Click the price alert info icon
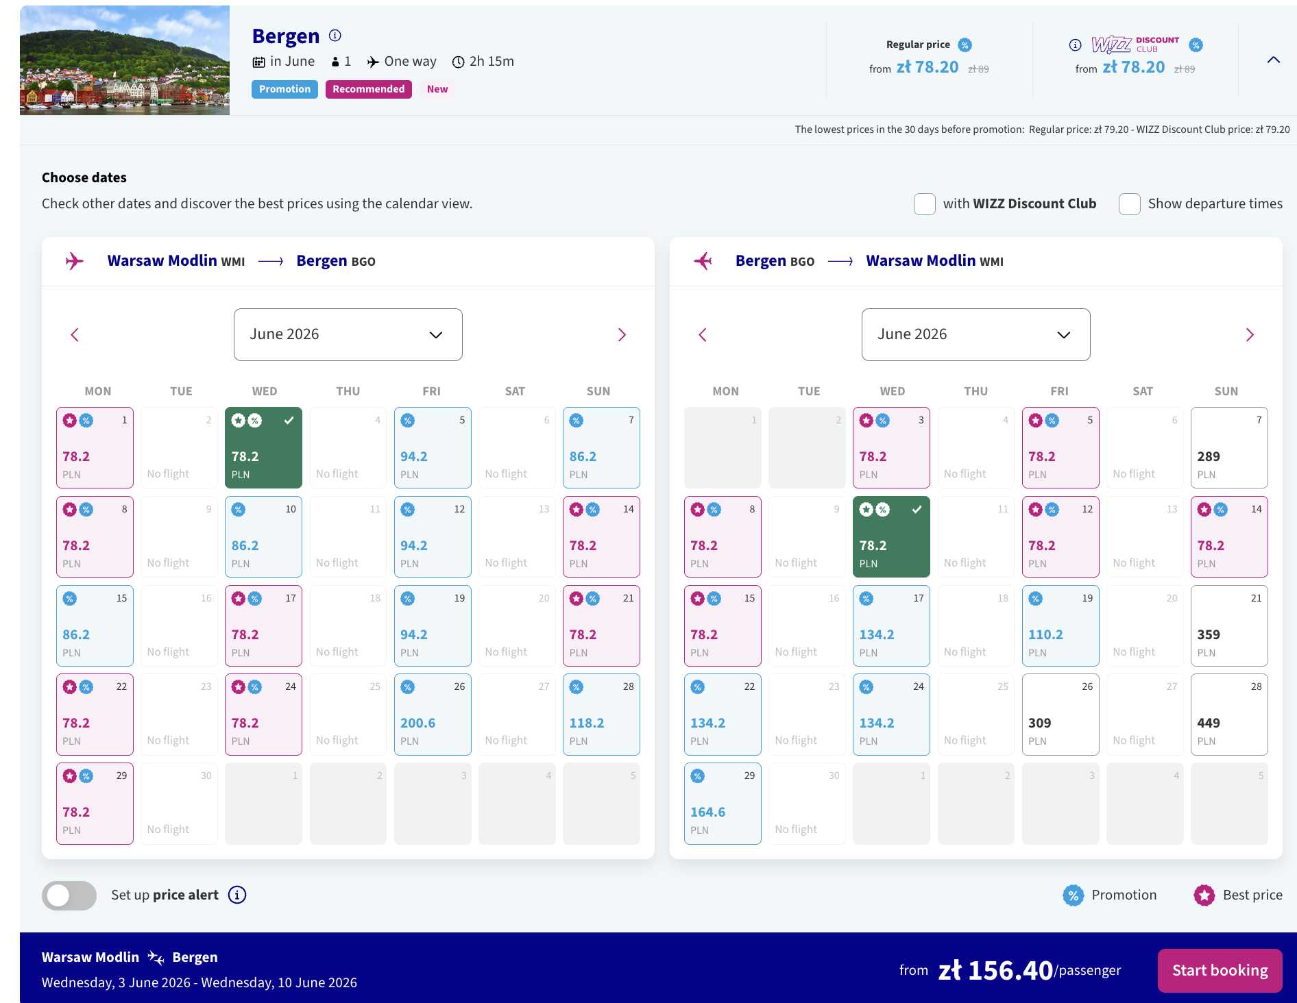Viewport: 1297px width, 1003px height. pyautogui.click(x=237, y=895)
